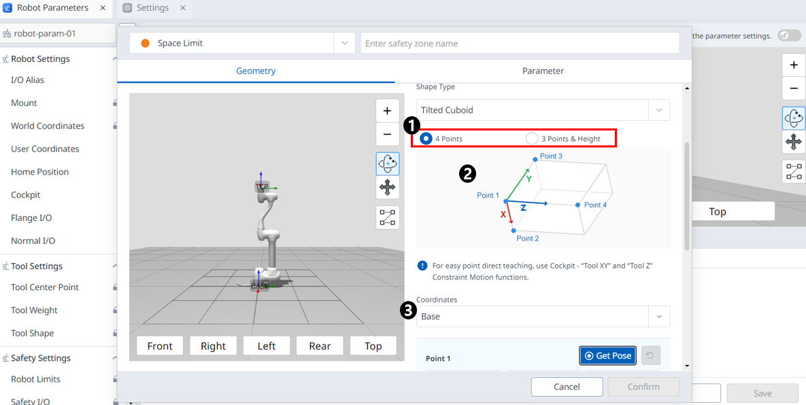
Task: Select the 3 Points & Height option
Action: coord(532,139)
